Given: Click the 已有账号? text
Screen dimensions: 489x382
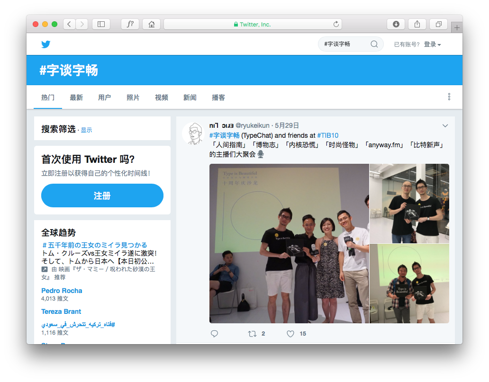Looking at the screenshot, I should click(407, 44).
